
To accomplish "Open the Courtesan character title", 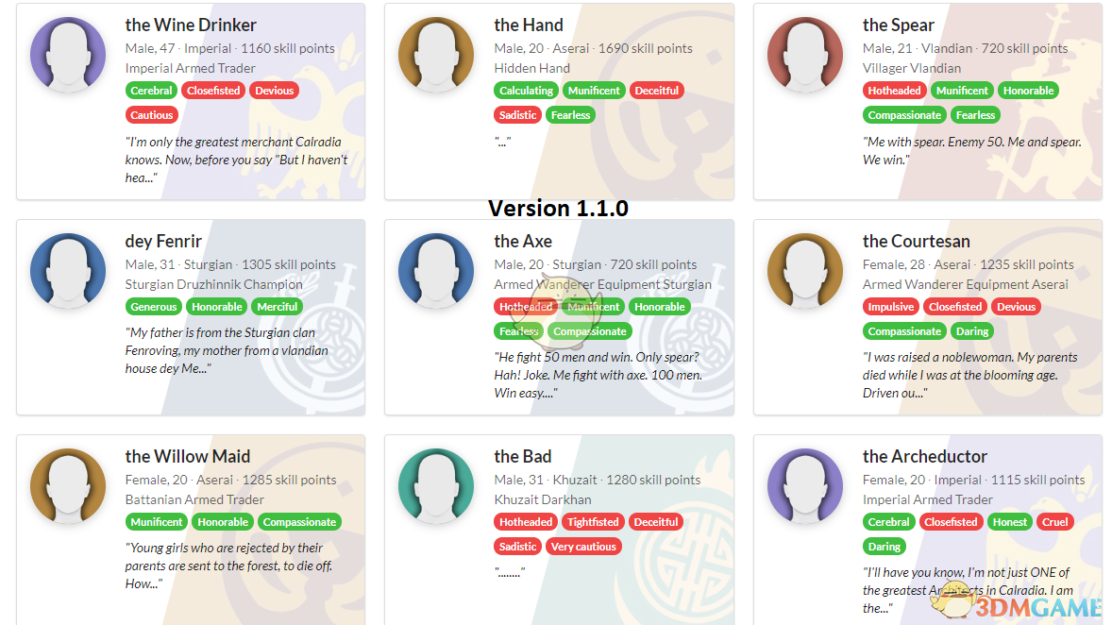I will pyautogui.click(x=917, y=241).
